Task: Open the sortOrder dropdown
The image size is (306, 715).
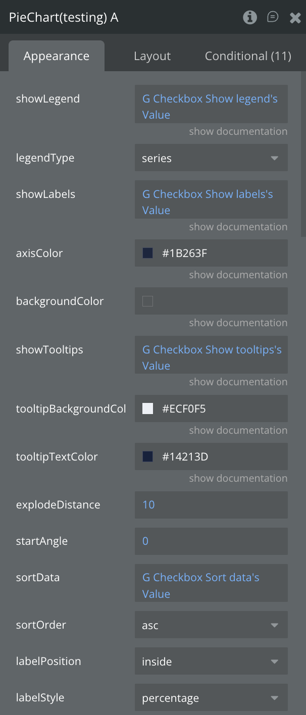Action: (x=211, y=625)
